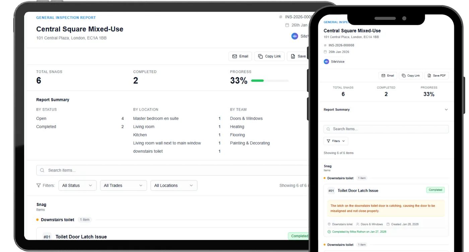The height and width of the screenshot is (252, 469).
Task: Click the phone Search items field
Action: point(386,129)
